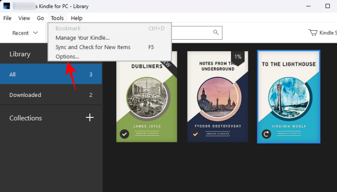Click To the Lighthouse download-progress icon
The height and width of the screenshot is (192, 337).
click(x=266, y=134)
